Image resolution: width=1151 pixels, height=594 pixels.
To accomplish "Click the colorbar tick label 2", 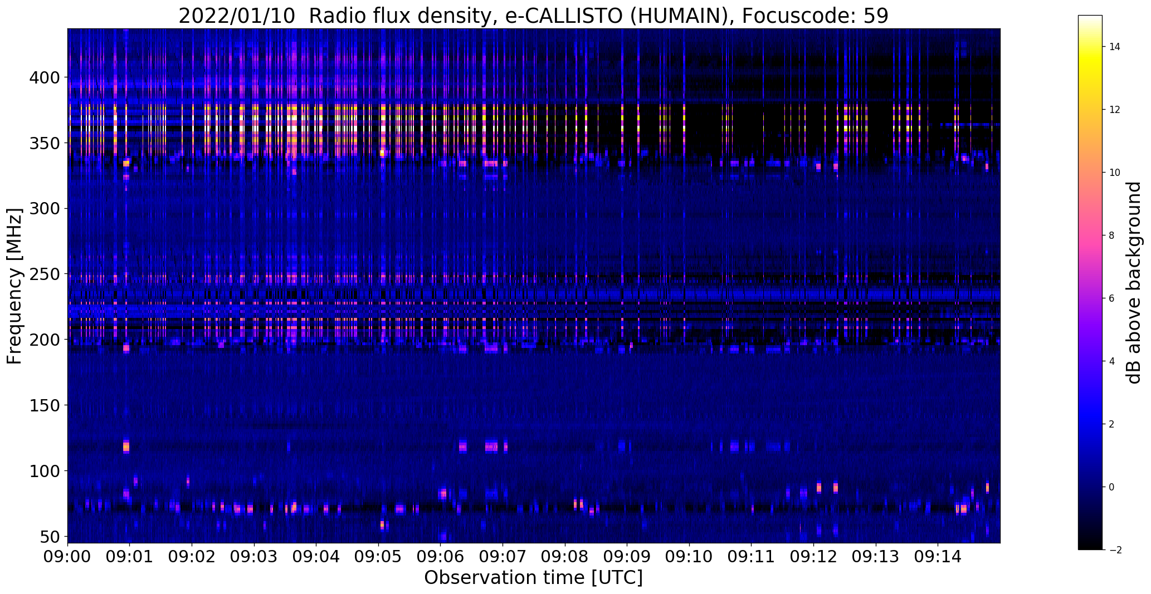I will coord(1111,424).
